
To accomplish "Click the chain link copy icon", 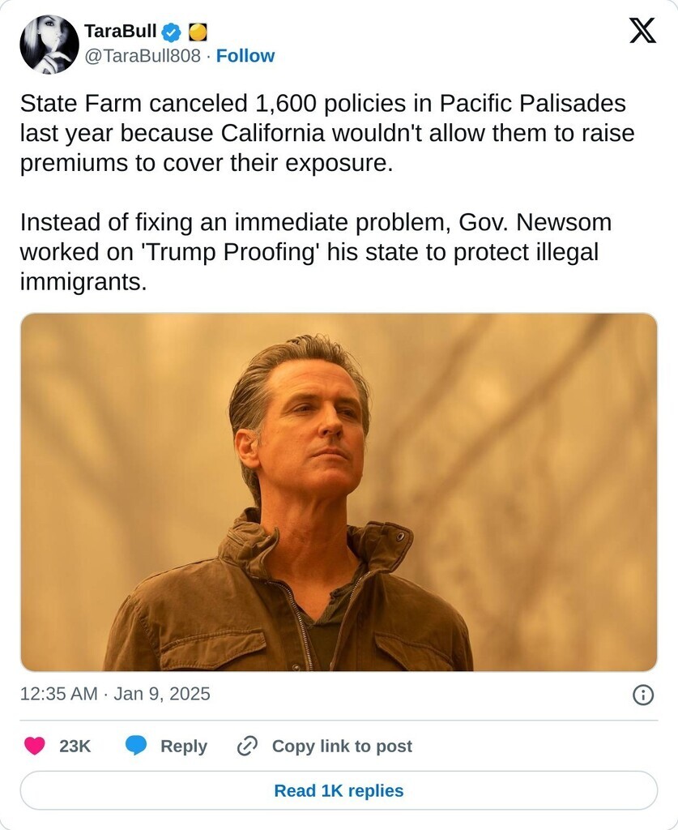I will click(x=247, y=746).
